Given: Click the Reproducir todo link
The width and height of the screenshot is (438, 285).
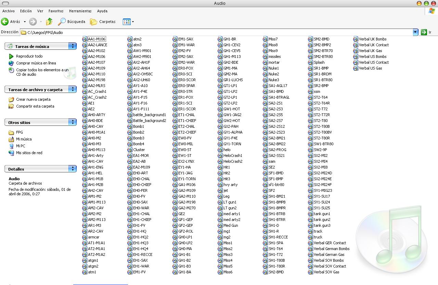Looking at the screenshot, I should 29,56.
